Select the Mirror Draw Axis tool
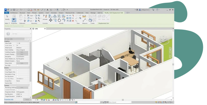 64,16
